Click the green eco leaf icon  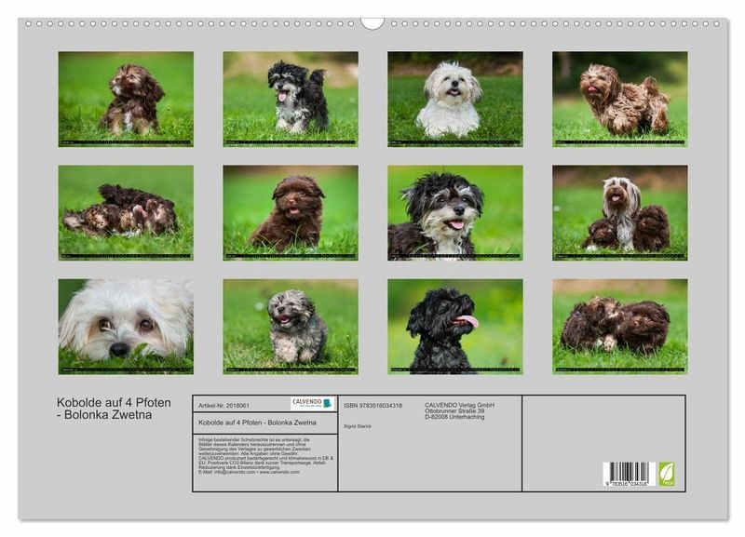click(667, 474)
